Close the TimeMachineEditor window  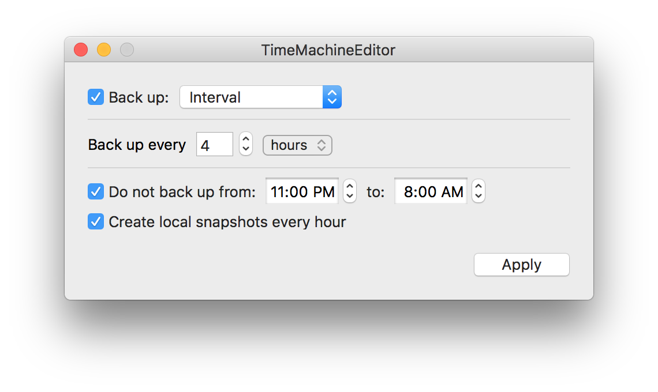click(x=81, y=50)
